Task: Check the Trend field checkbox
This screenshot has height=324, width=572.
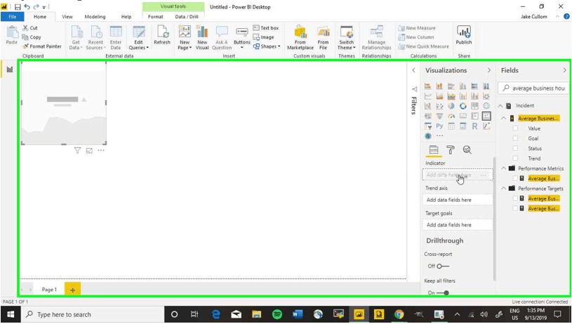Action: tap(515, 158)
